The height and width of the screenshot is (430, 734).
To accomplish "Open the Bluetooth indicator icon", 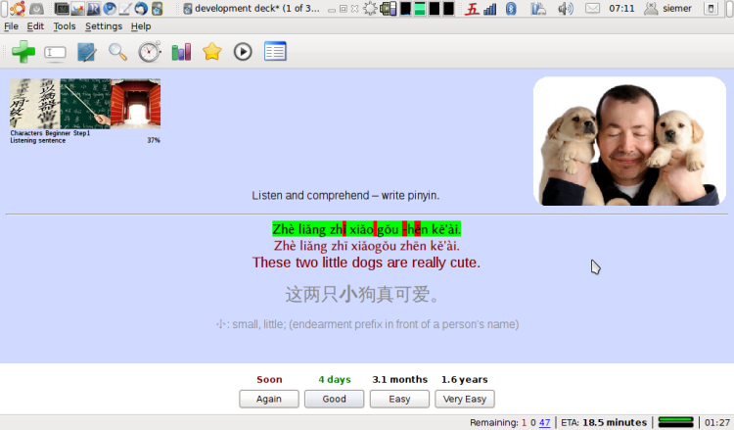I will [511, 9].
